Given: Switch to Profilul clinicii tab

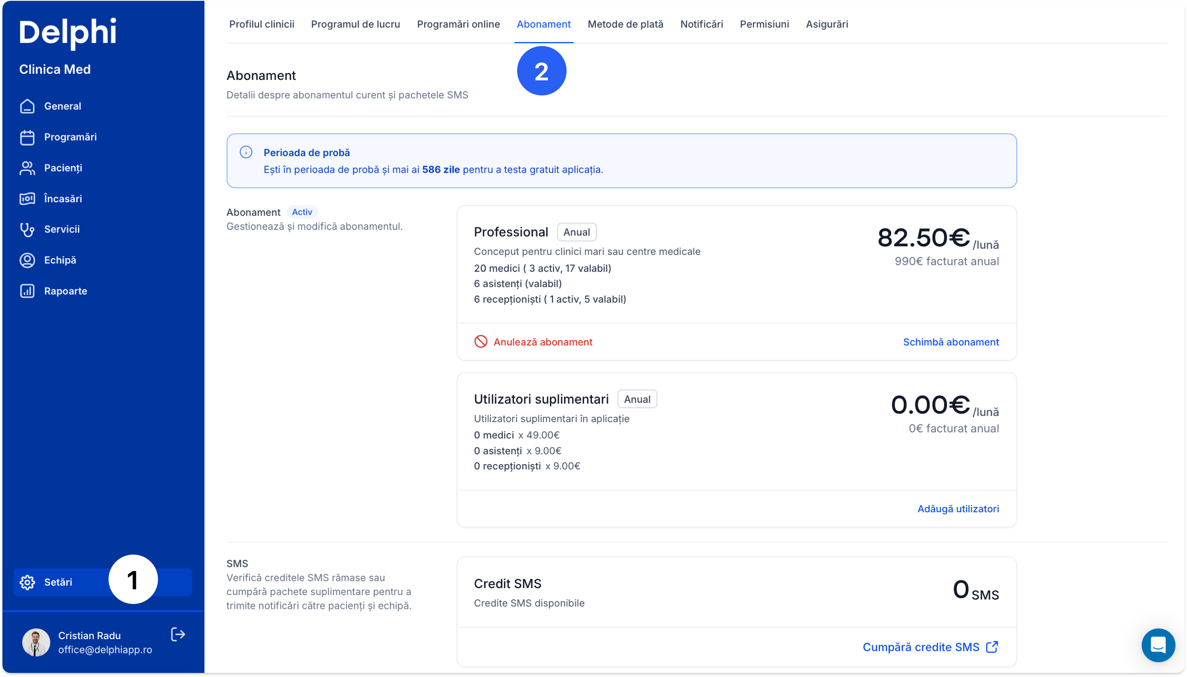Looking at the screenshot, I should tap(262, 24).
